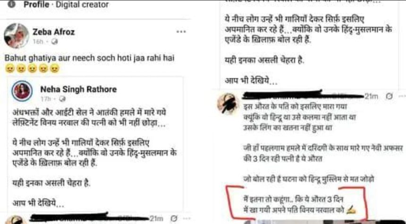Click the 21m timestamp on right comment

pos(372,97)
